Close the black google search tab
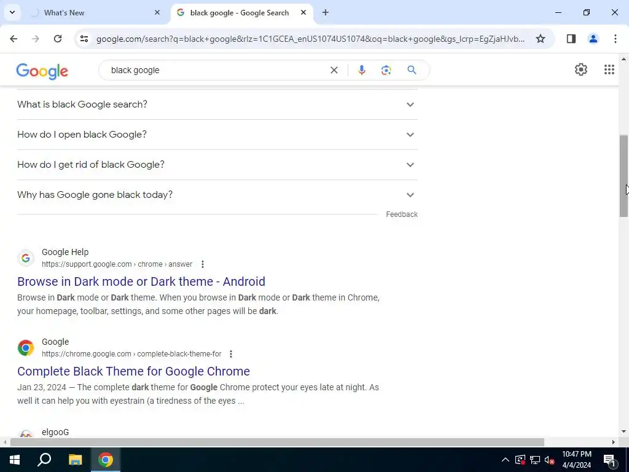 point(303,12)
